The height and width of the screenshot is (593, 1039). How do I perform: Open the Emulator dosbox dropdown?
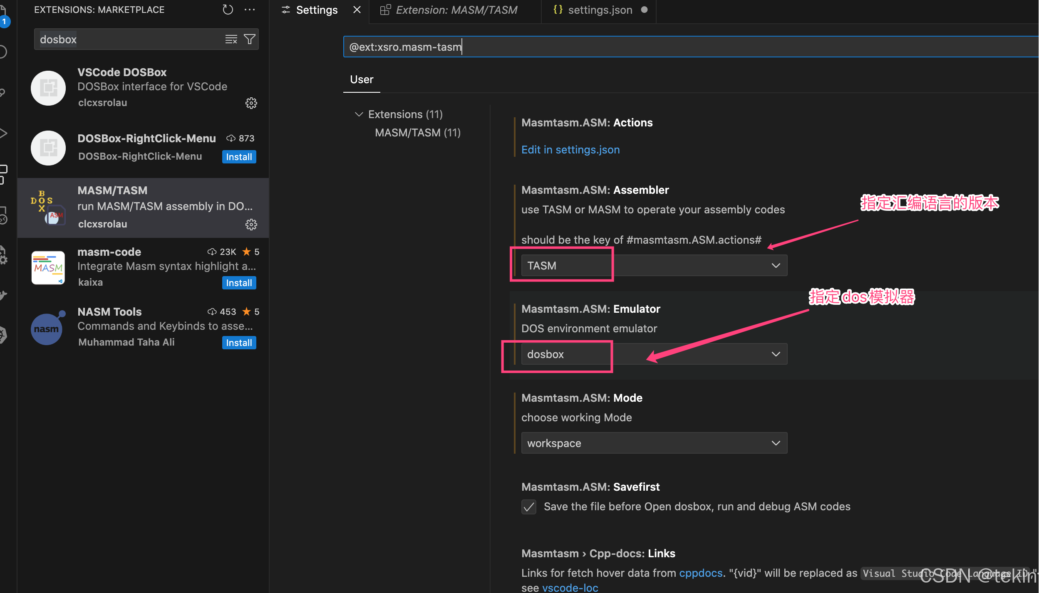pos(654,354)
